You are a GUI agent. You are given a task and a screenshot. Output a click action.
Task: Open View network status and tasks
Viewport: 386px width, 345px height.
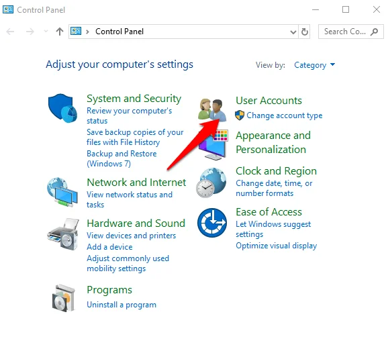130,199
